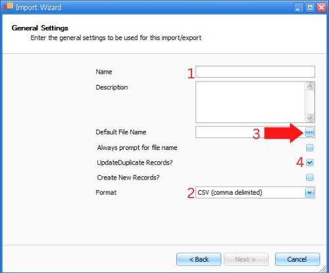The height and width of the screenshot is (273, 329).
Task: Click the Description scrollbar up arrow
Action: tap(309, 86)
